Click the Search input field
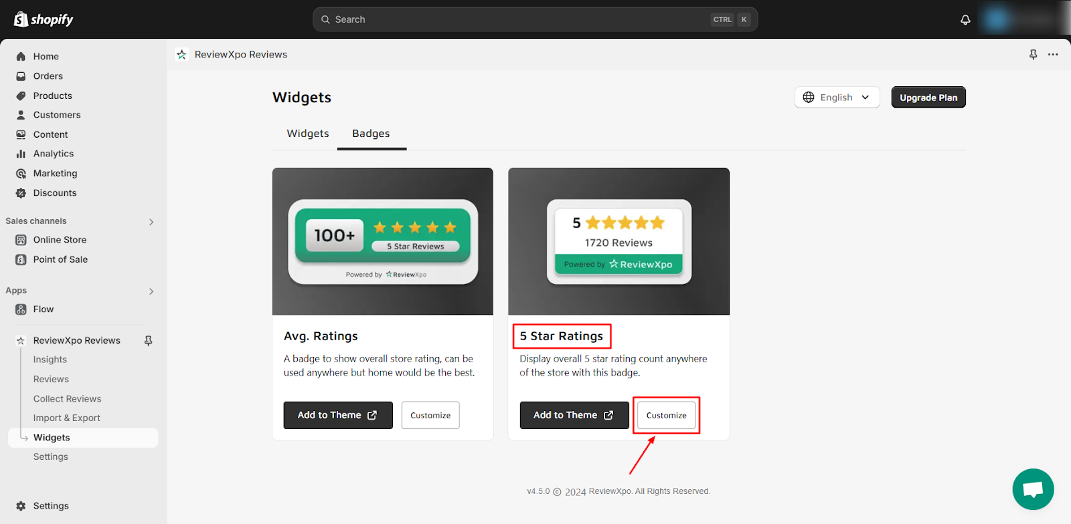This screenshot has height=524, width=1071. pos(535,19)
